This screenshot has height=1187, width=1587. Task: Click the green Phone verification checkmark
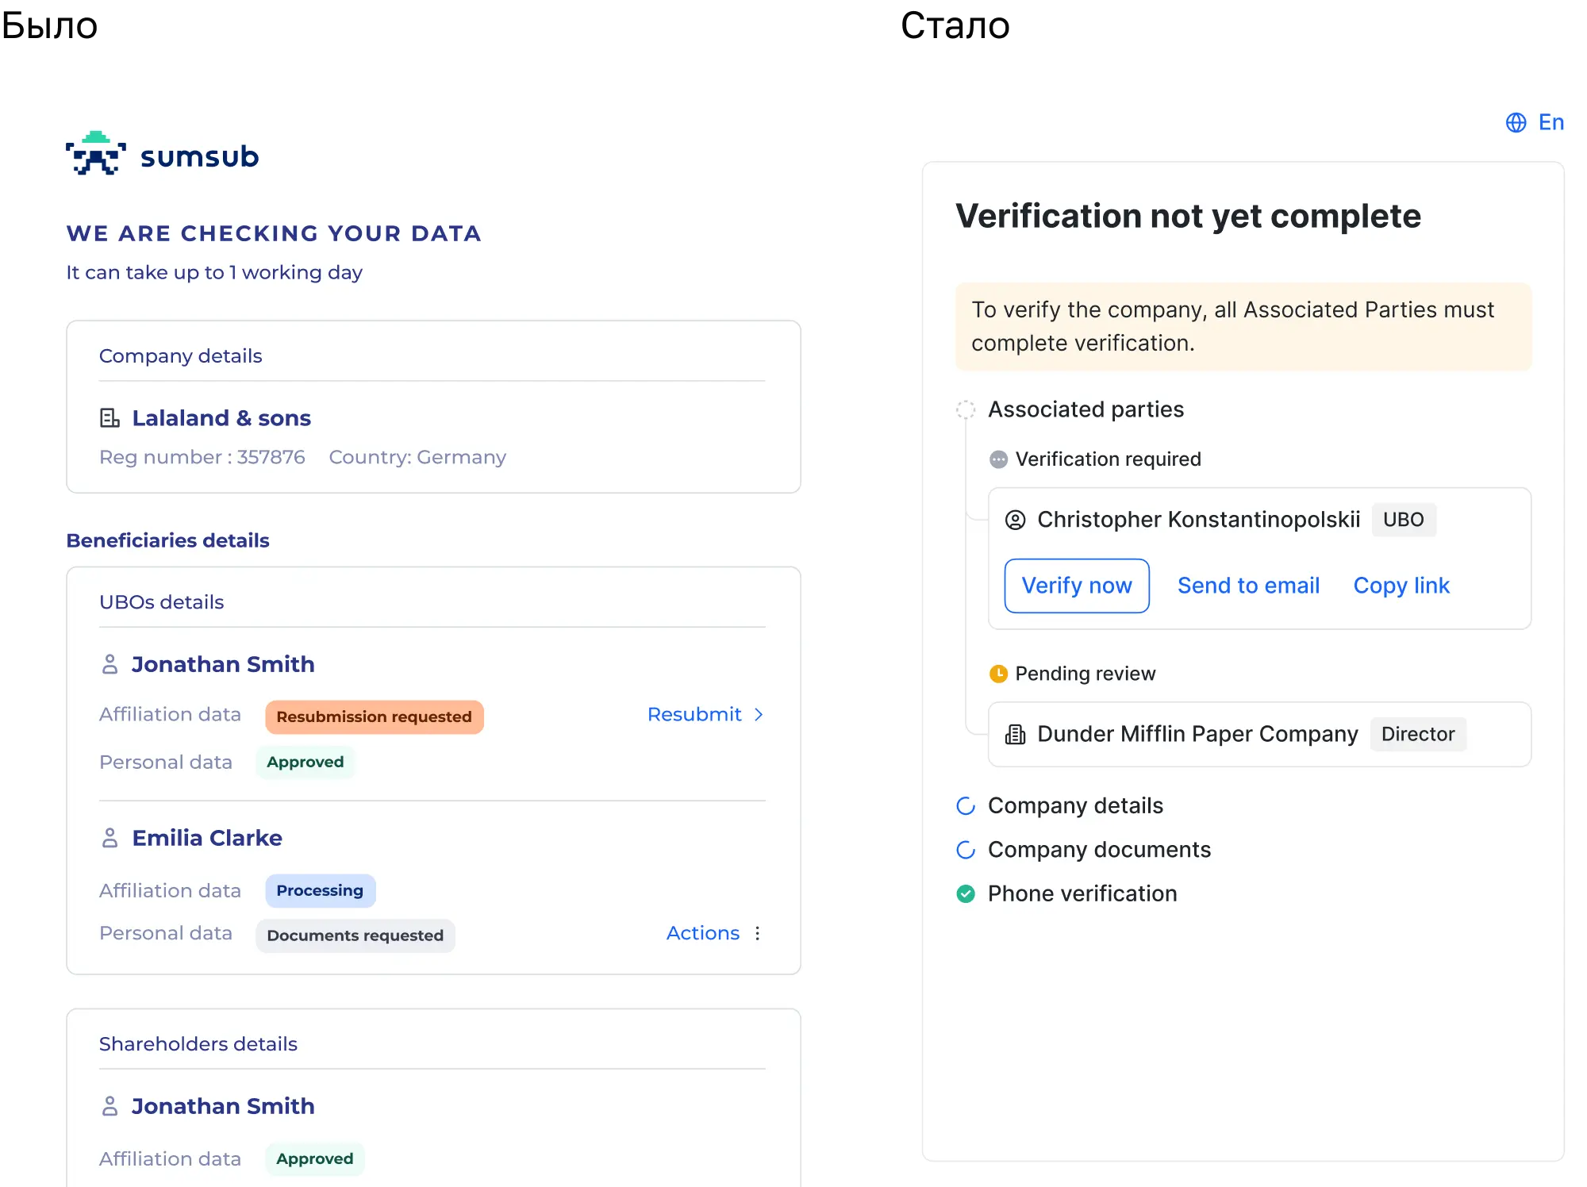pos(966,894)
